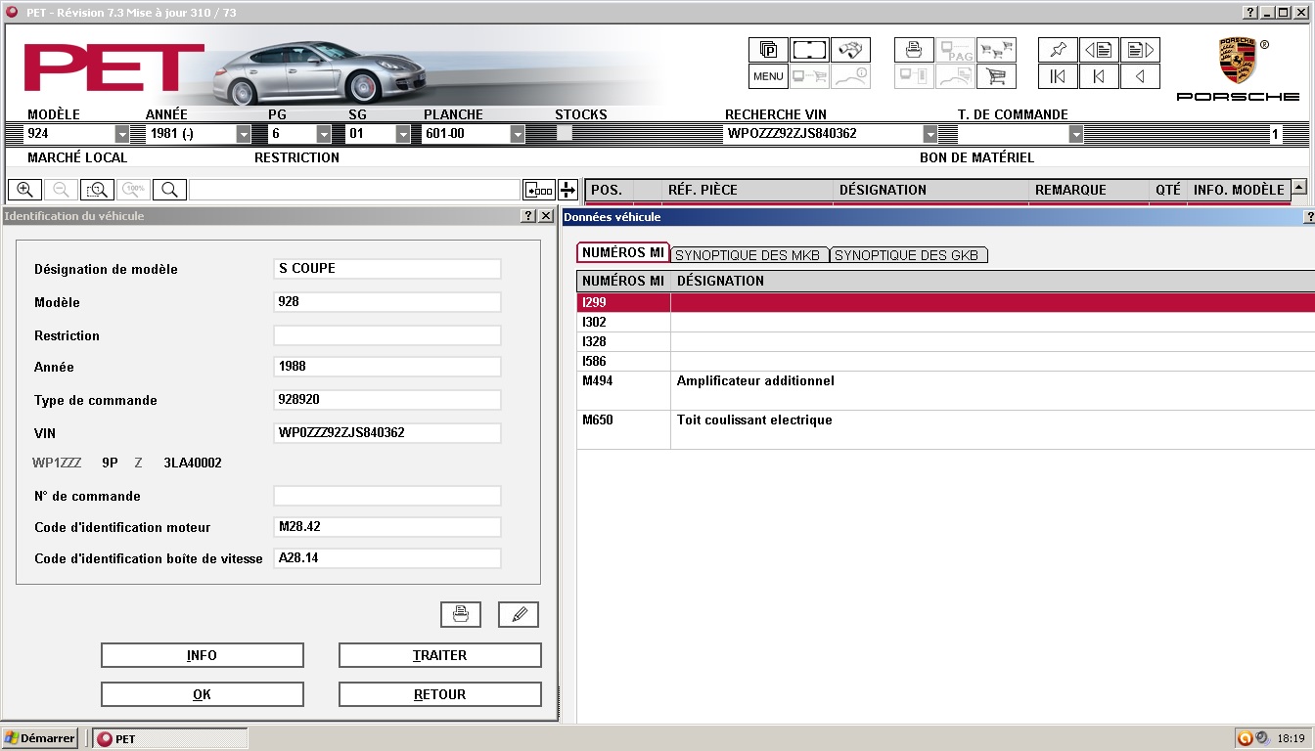The width and height of the screenshot is (1315, 751).
Task: Click the pencil edit icon
Action: click(519, 614)
